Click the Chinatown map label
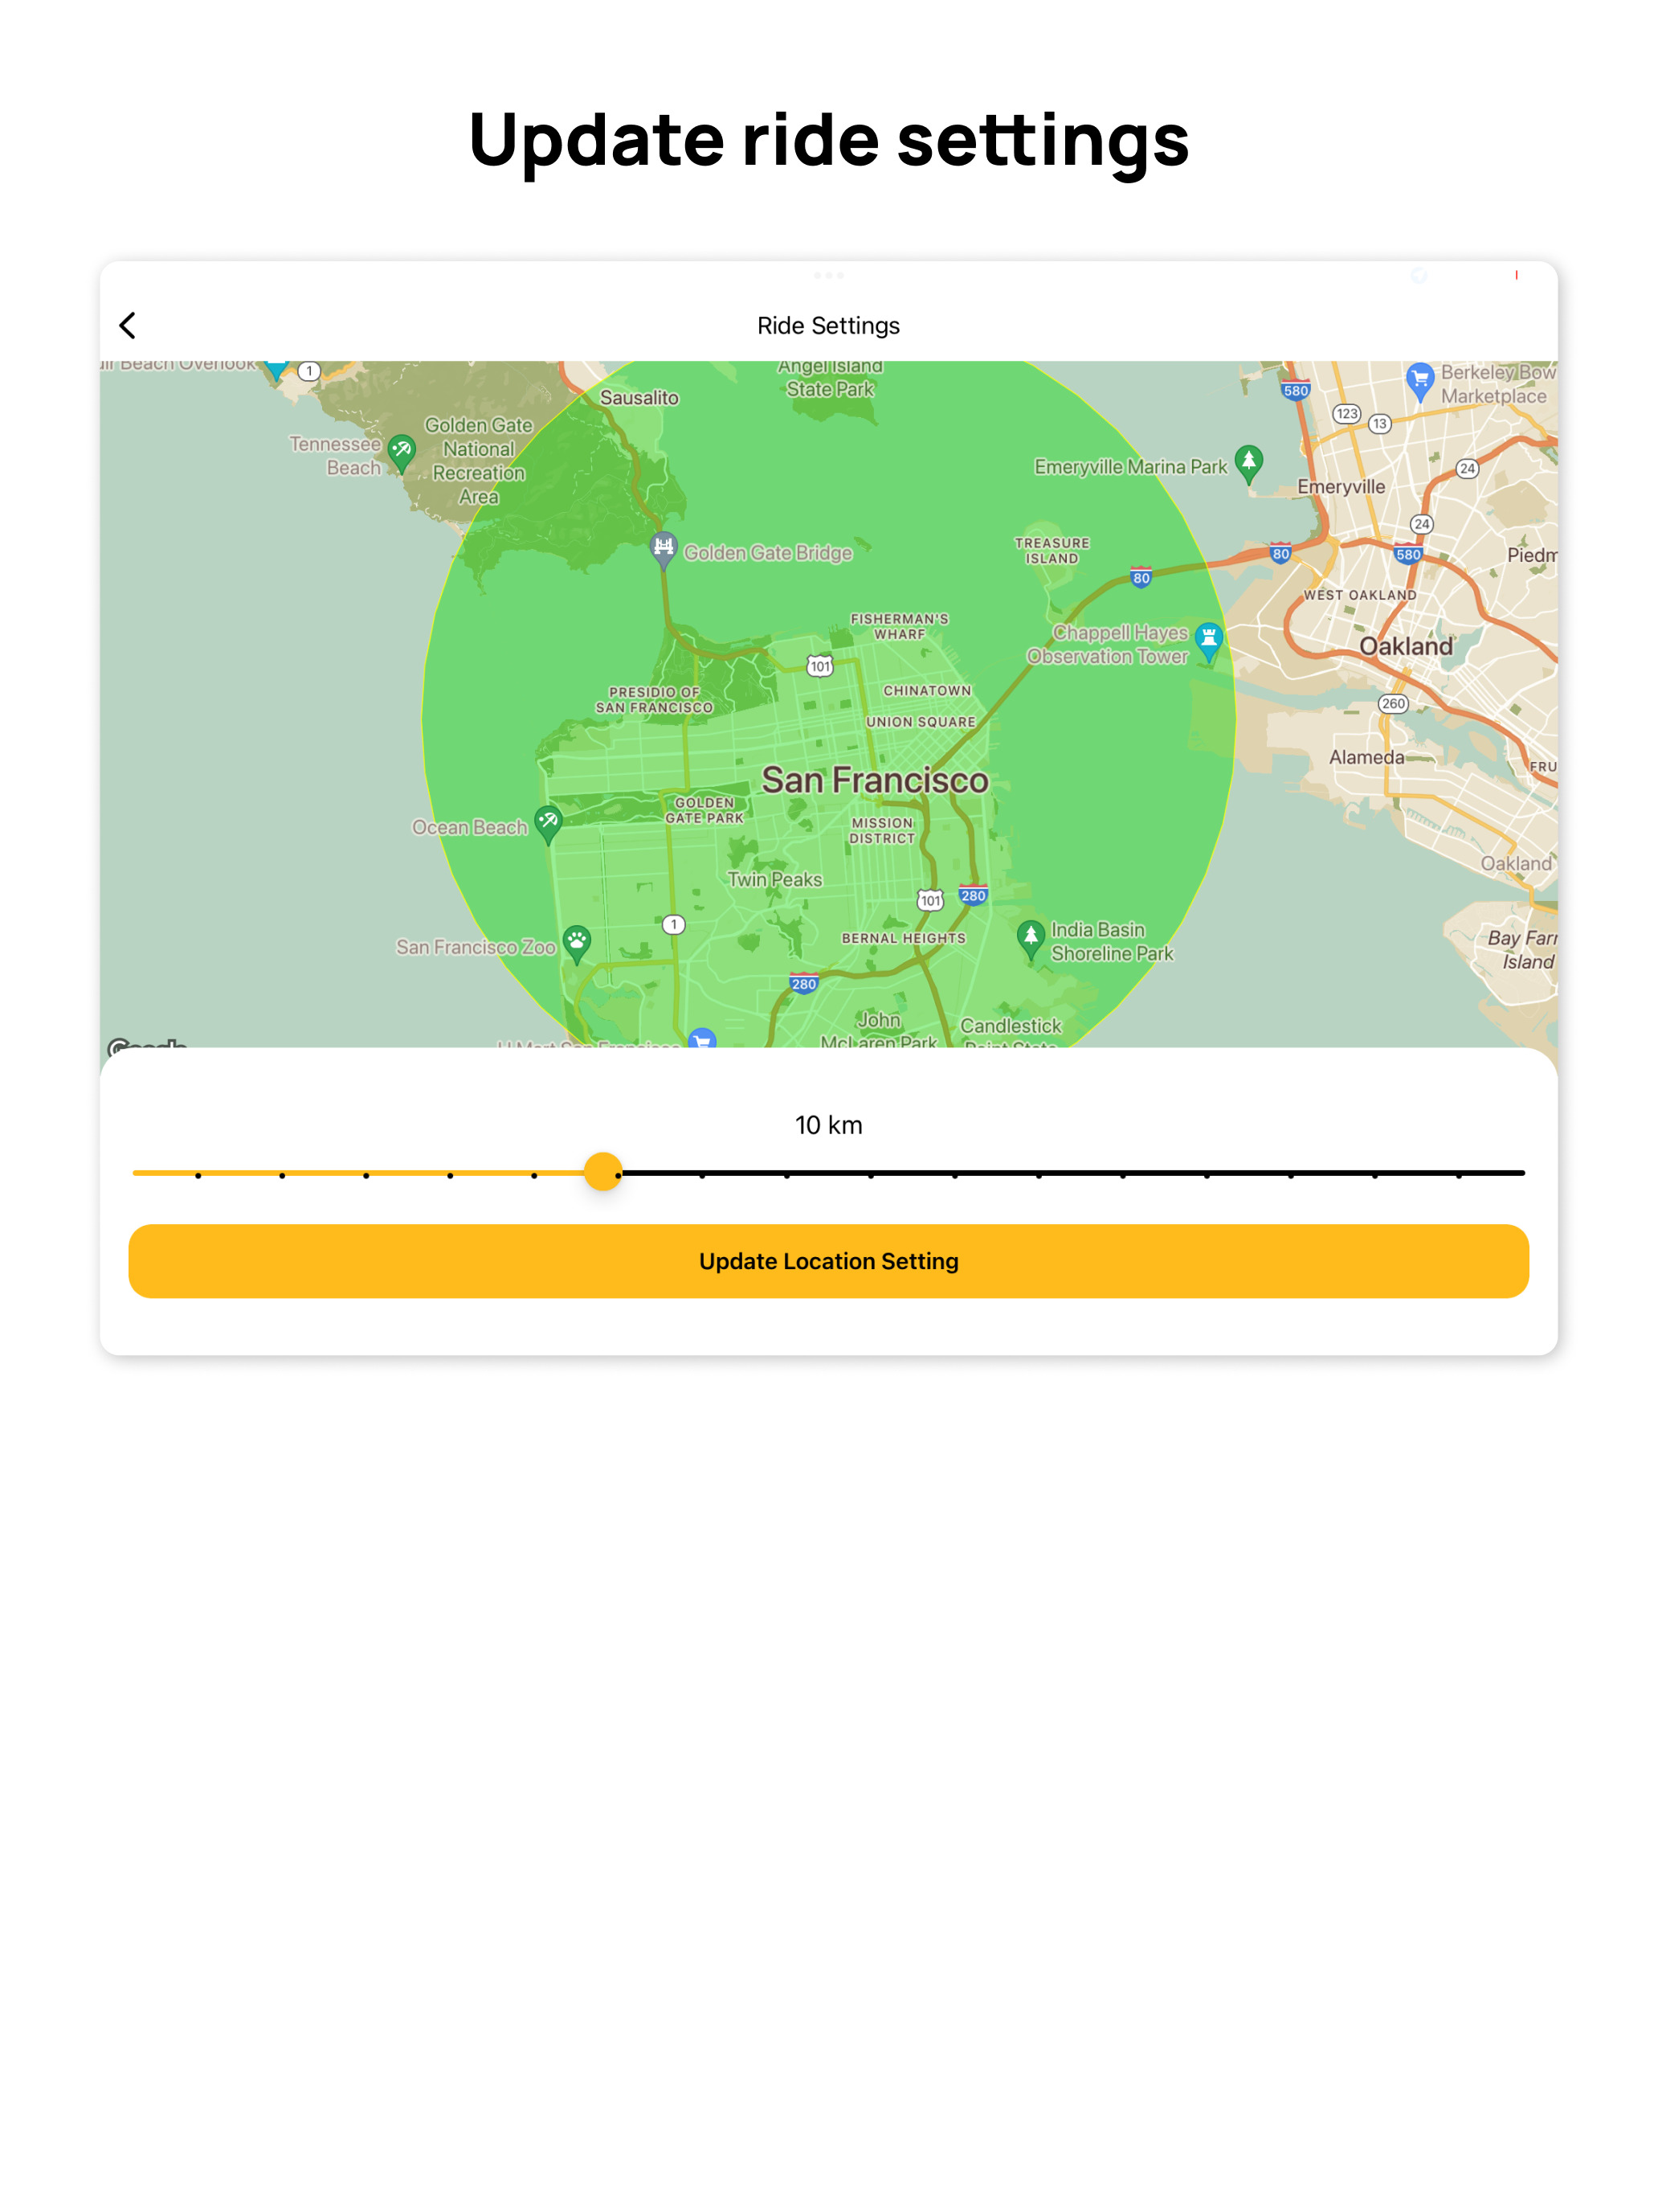The height and width of the screenshot is (2212, 1658). (x=926, y=691)
